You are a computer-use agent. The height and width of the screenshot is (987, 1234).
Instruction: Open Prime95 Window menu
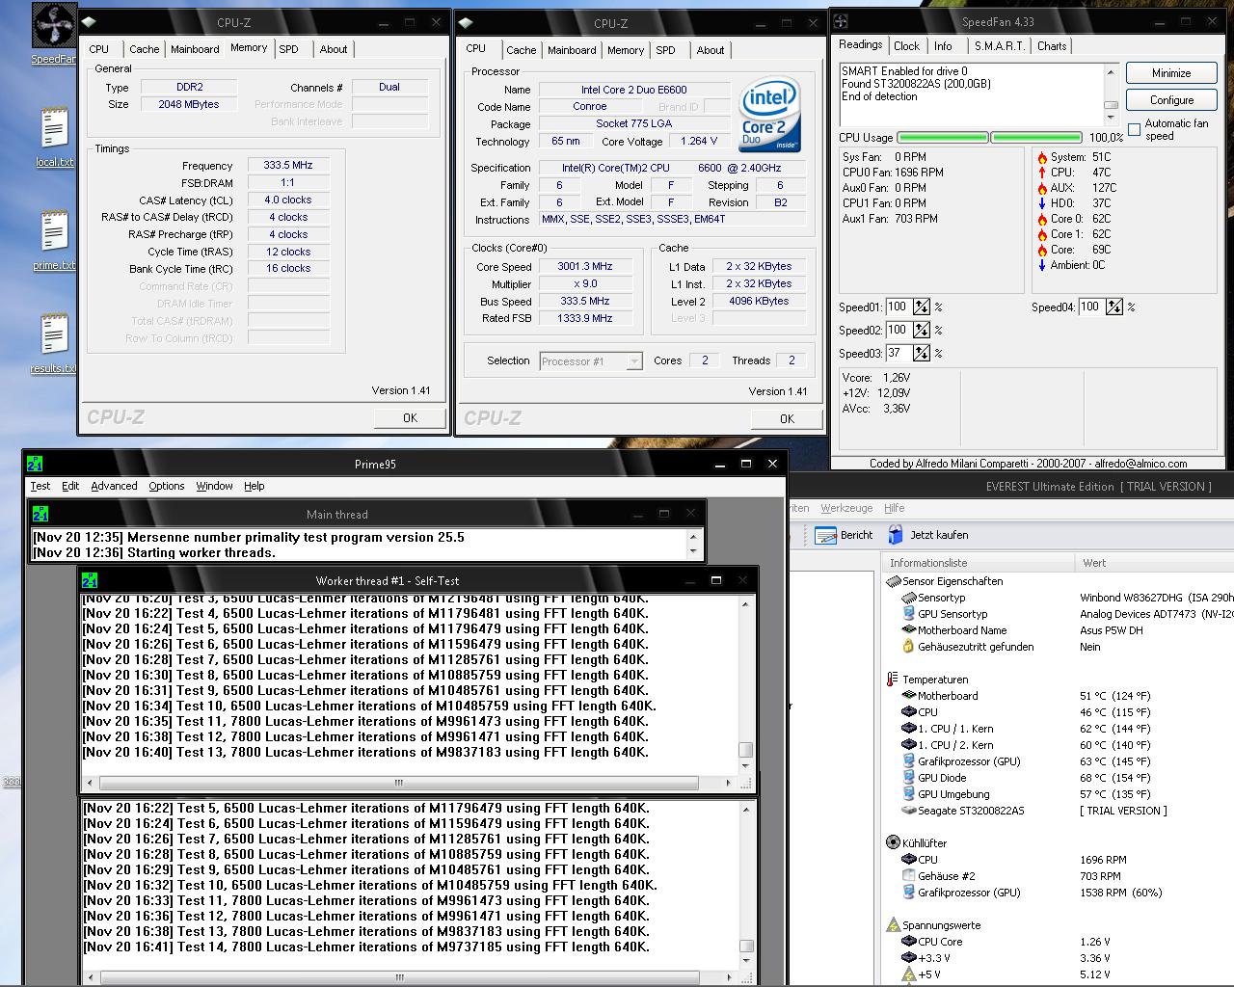pos(214,486)
